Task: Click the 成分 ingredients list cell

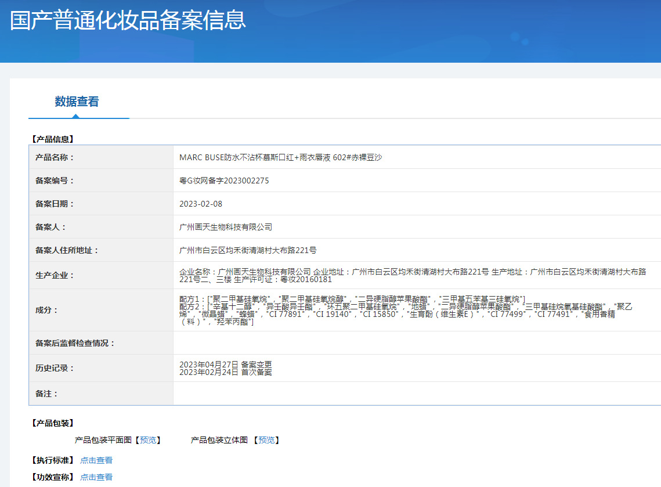Action: (417, 310)
